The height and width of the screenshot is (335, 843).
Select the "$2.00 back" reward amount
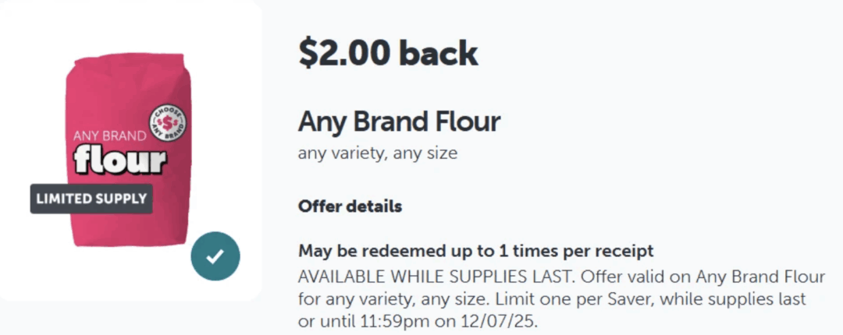(x=387, y=52)
